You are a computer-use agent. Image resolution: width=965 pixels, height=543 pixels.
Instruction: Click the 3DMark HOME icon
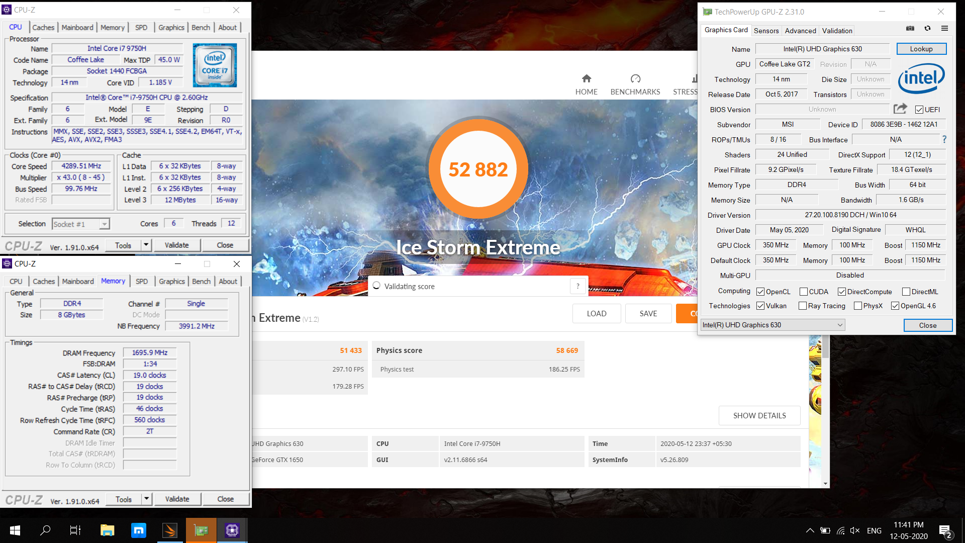click(587, 78)
